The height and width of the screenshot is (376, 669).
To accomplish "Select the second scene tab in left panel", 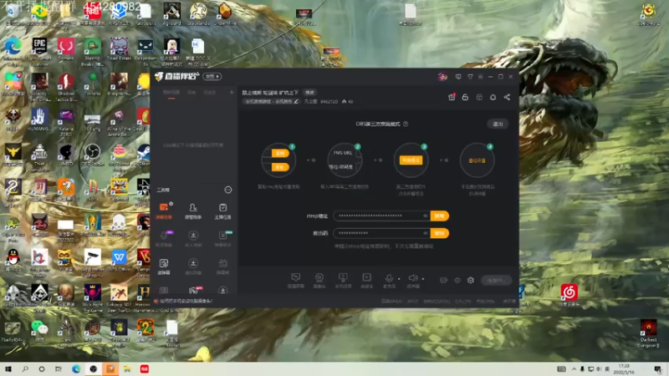I will coord(192,92).
